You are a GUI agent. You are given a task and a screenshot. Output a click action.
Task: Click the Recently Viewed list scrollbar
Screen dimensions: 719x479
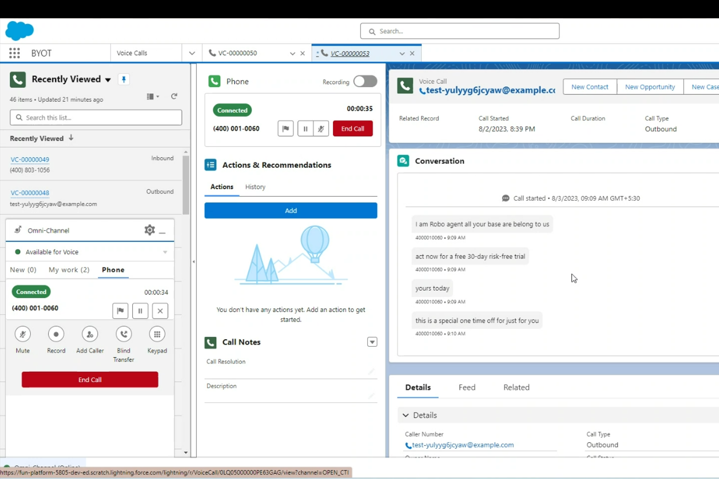186,184
